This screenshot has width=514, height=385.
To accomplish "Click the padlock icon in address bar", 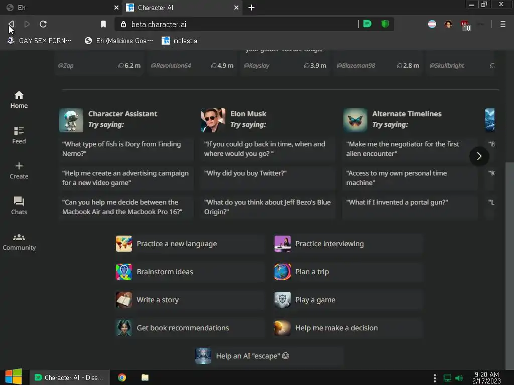I will pos(123,24).
